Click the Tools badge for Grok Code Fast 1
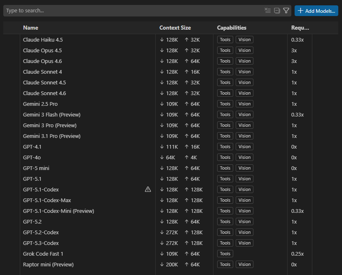342x275 pixels. point(225,254)
